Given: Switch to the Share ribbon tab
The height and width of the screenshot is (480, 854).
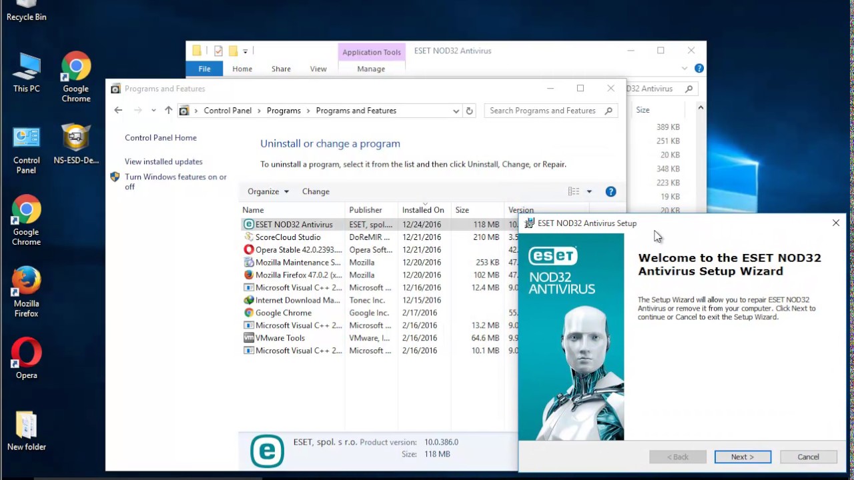Looking at the screenshot, I should pos(281,69).
